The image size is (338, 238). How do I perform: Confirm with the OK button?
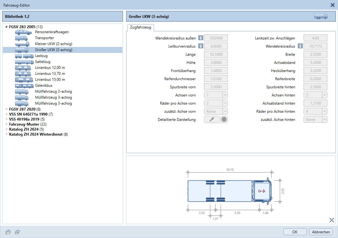(x=294, y=232)
